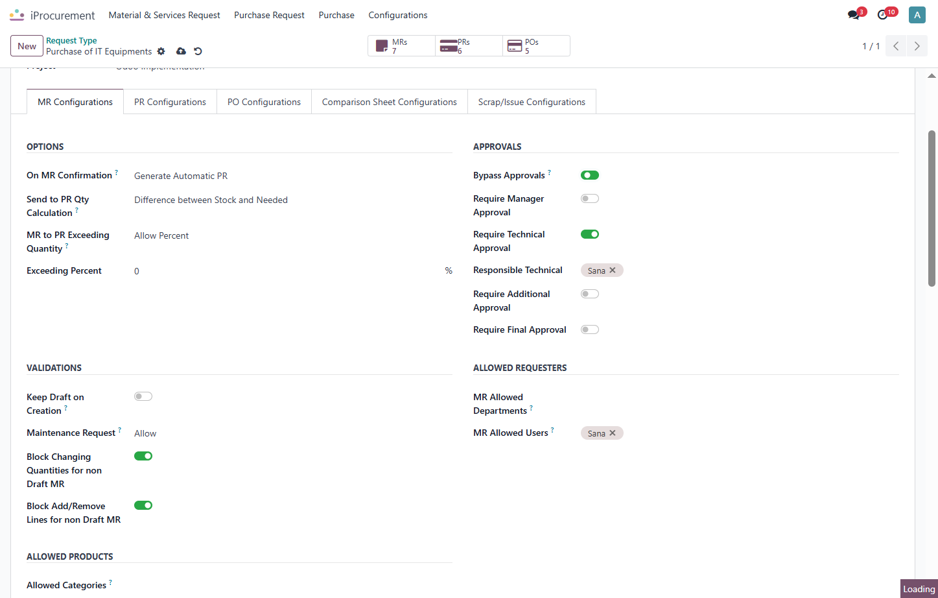Click the New record button
Viewport: 938px width, 598px height.
click(x=27, y=46)
